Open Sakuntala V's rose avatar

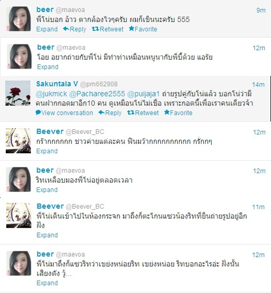pos(18,93)
